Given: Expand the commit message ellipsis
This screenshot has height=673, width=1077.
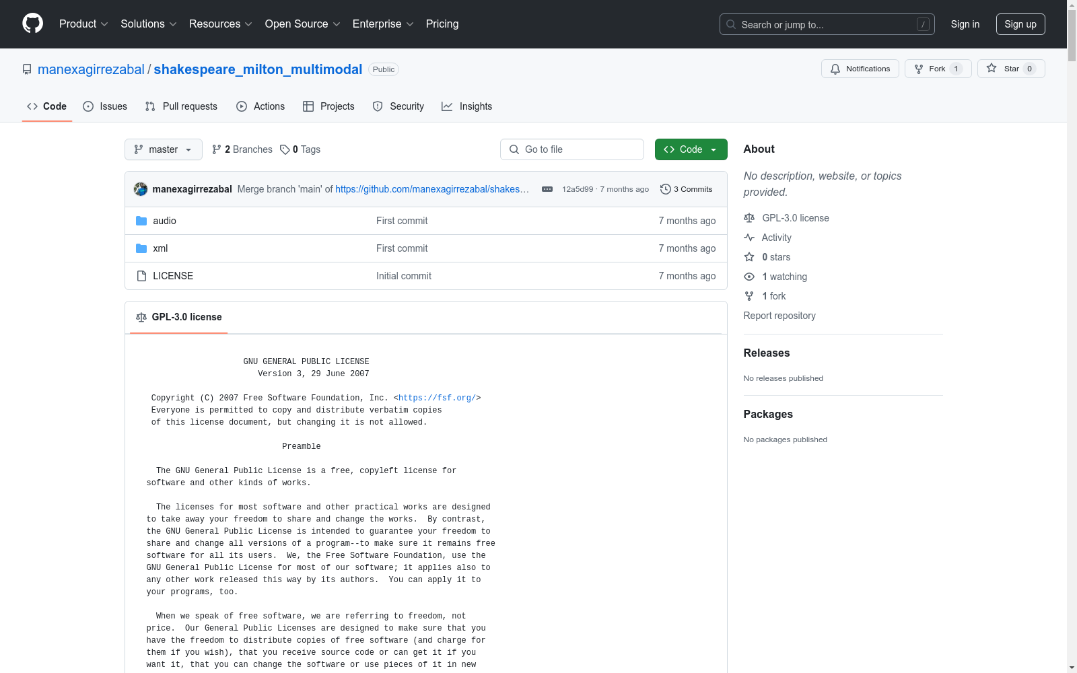Looking at the screenshot, I should point(547,189).
